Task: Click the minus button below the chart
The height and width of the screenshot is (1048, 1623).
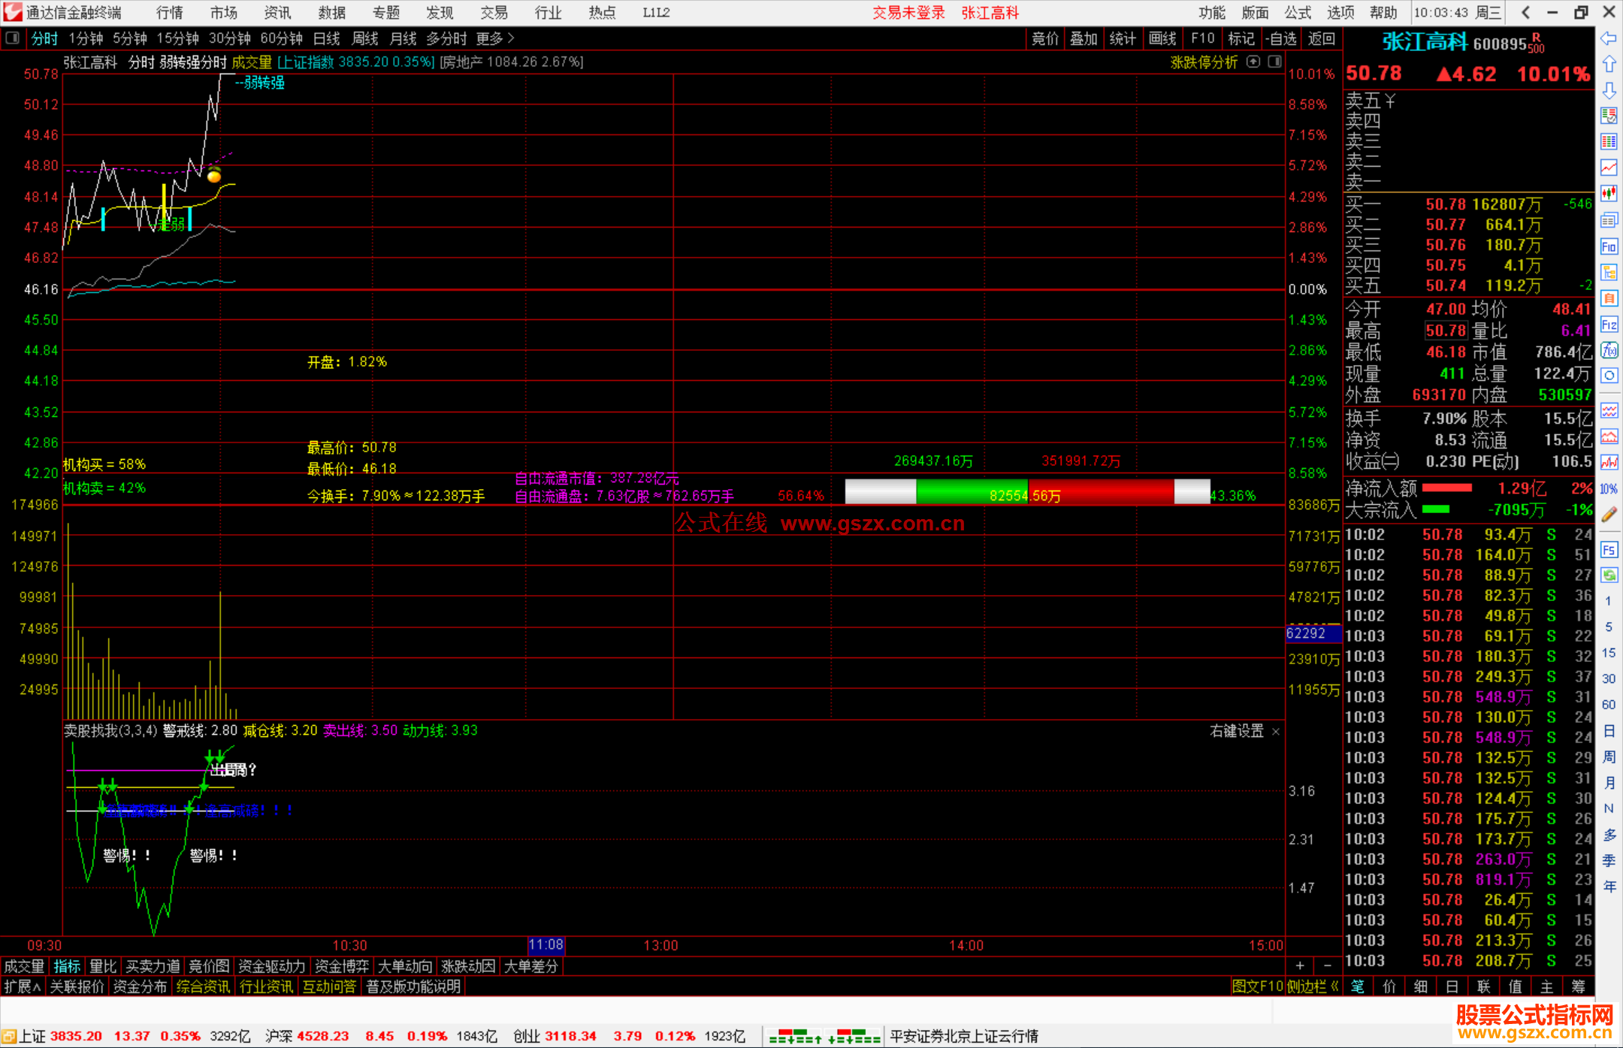Action: (x=1328, y=966)
